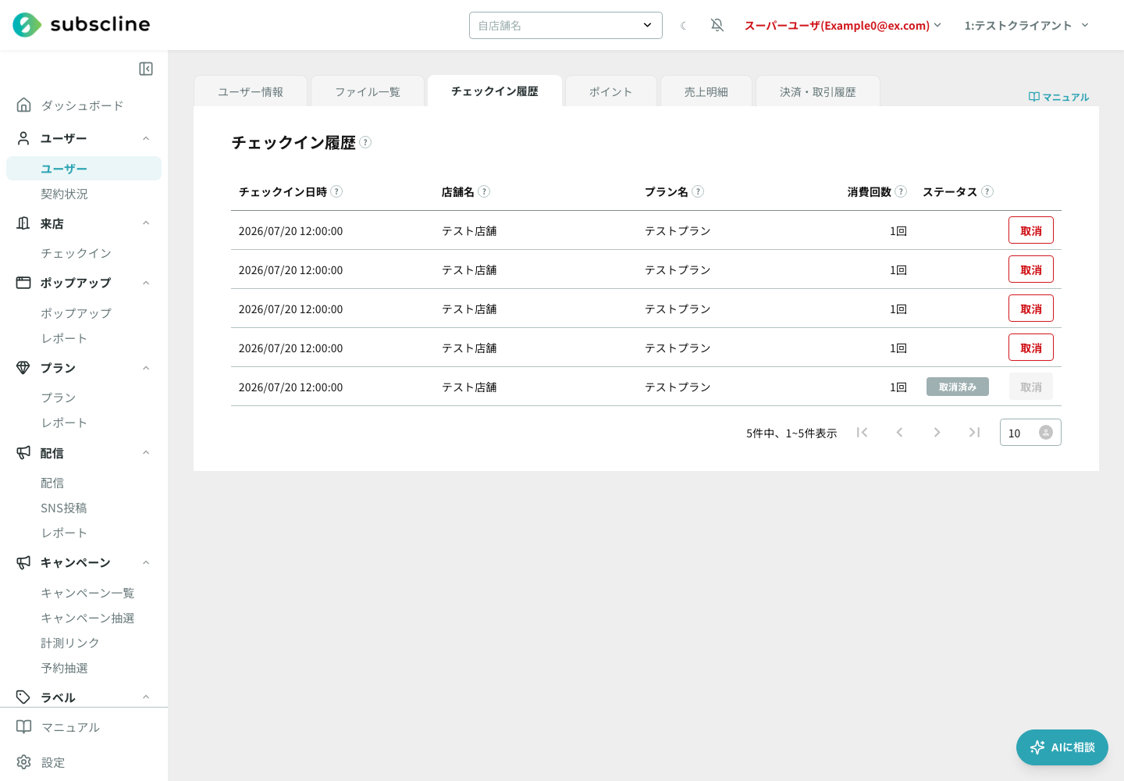The height and width of the screenshot is (781, 1124).
Task: Open the rows-per-page 10 selector
Action: (x=1030, y=433)
